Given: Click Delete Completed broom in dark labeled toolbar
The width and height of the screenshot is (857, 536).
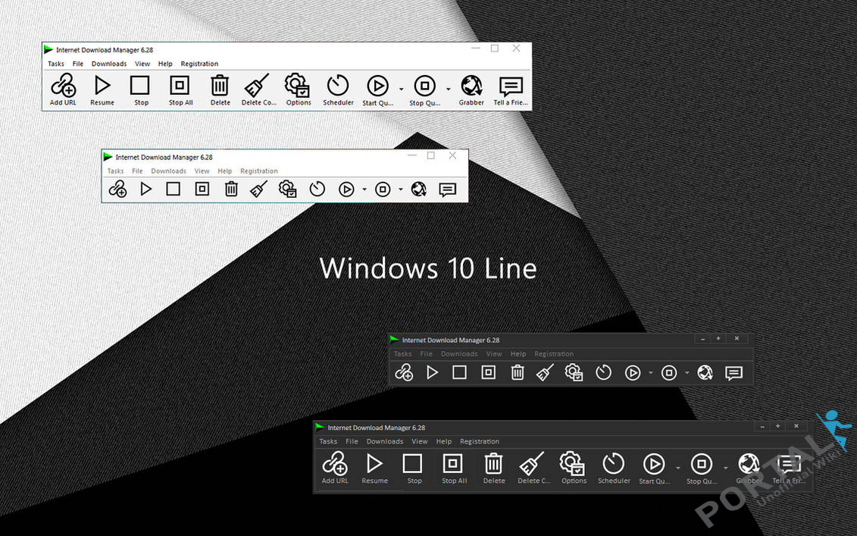Looking at the screenshot, I should [533, 469].
